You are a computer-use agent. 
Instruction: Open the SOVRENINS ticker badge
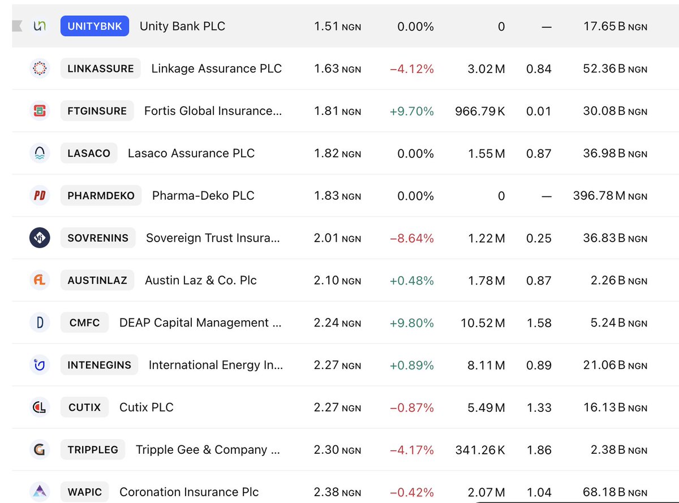coord(98,238)
